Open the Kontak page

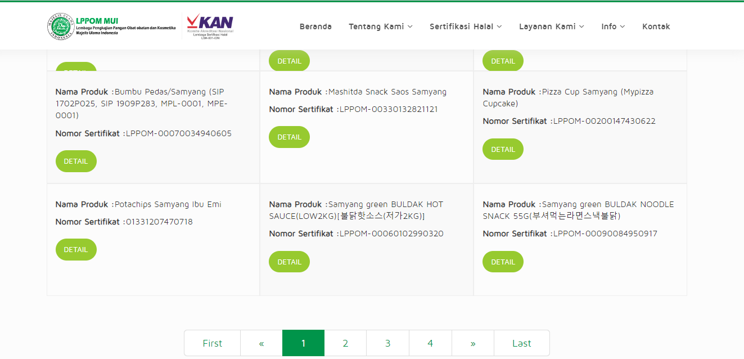pos(656,26)
